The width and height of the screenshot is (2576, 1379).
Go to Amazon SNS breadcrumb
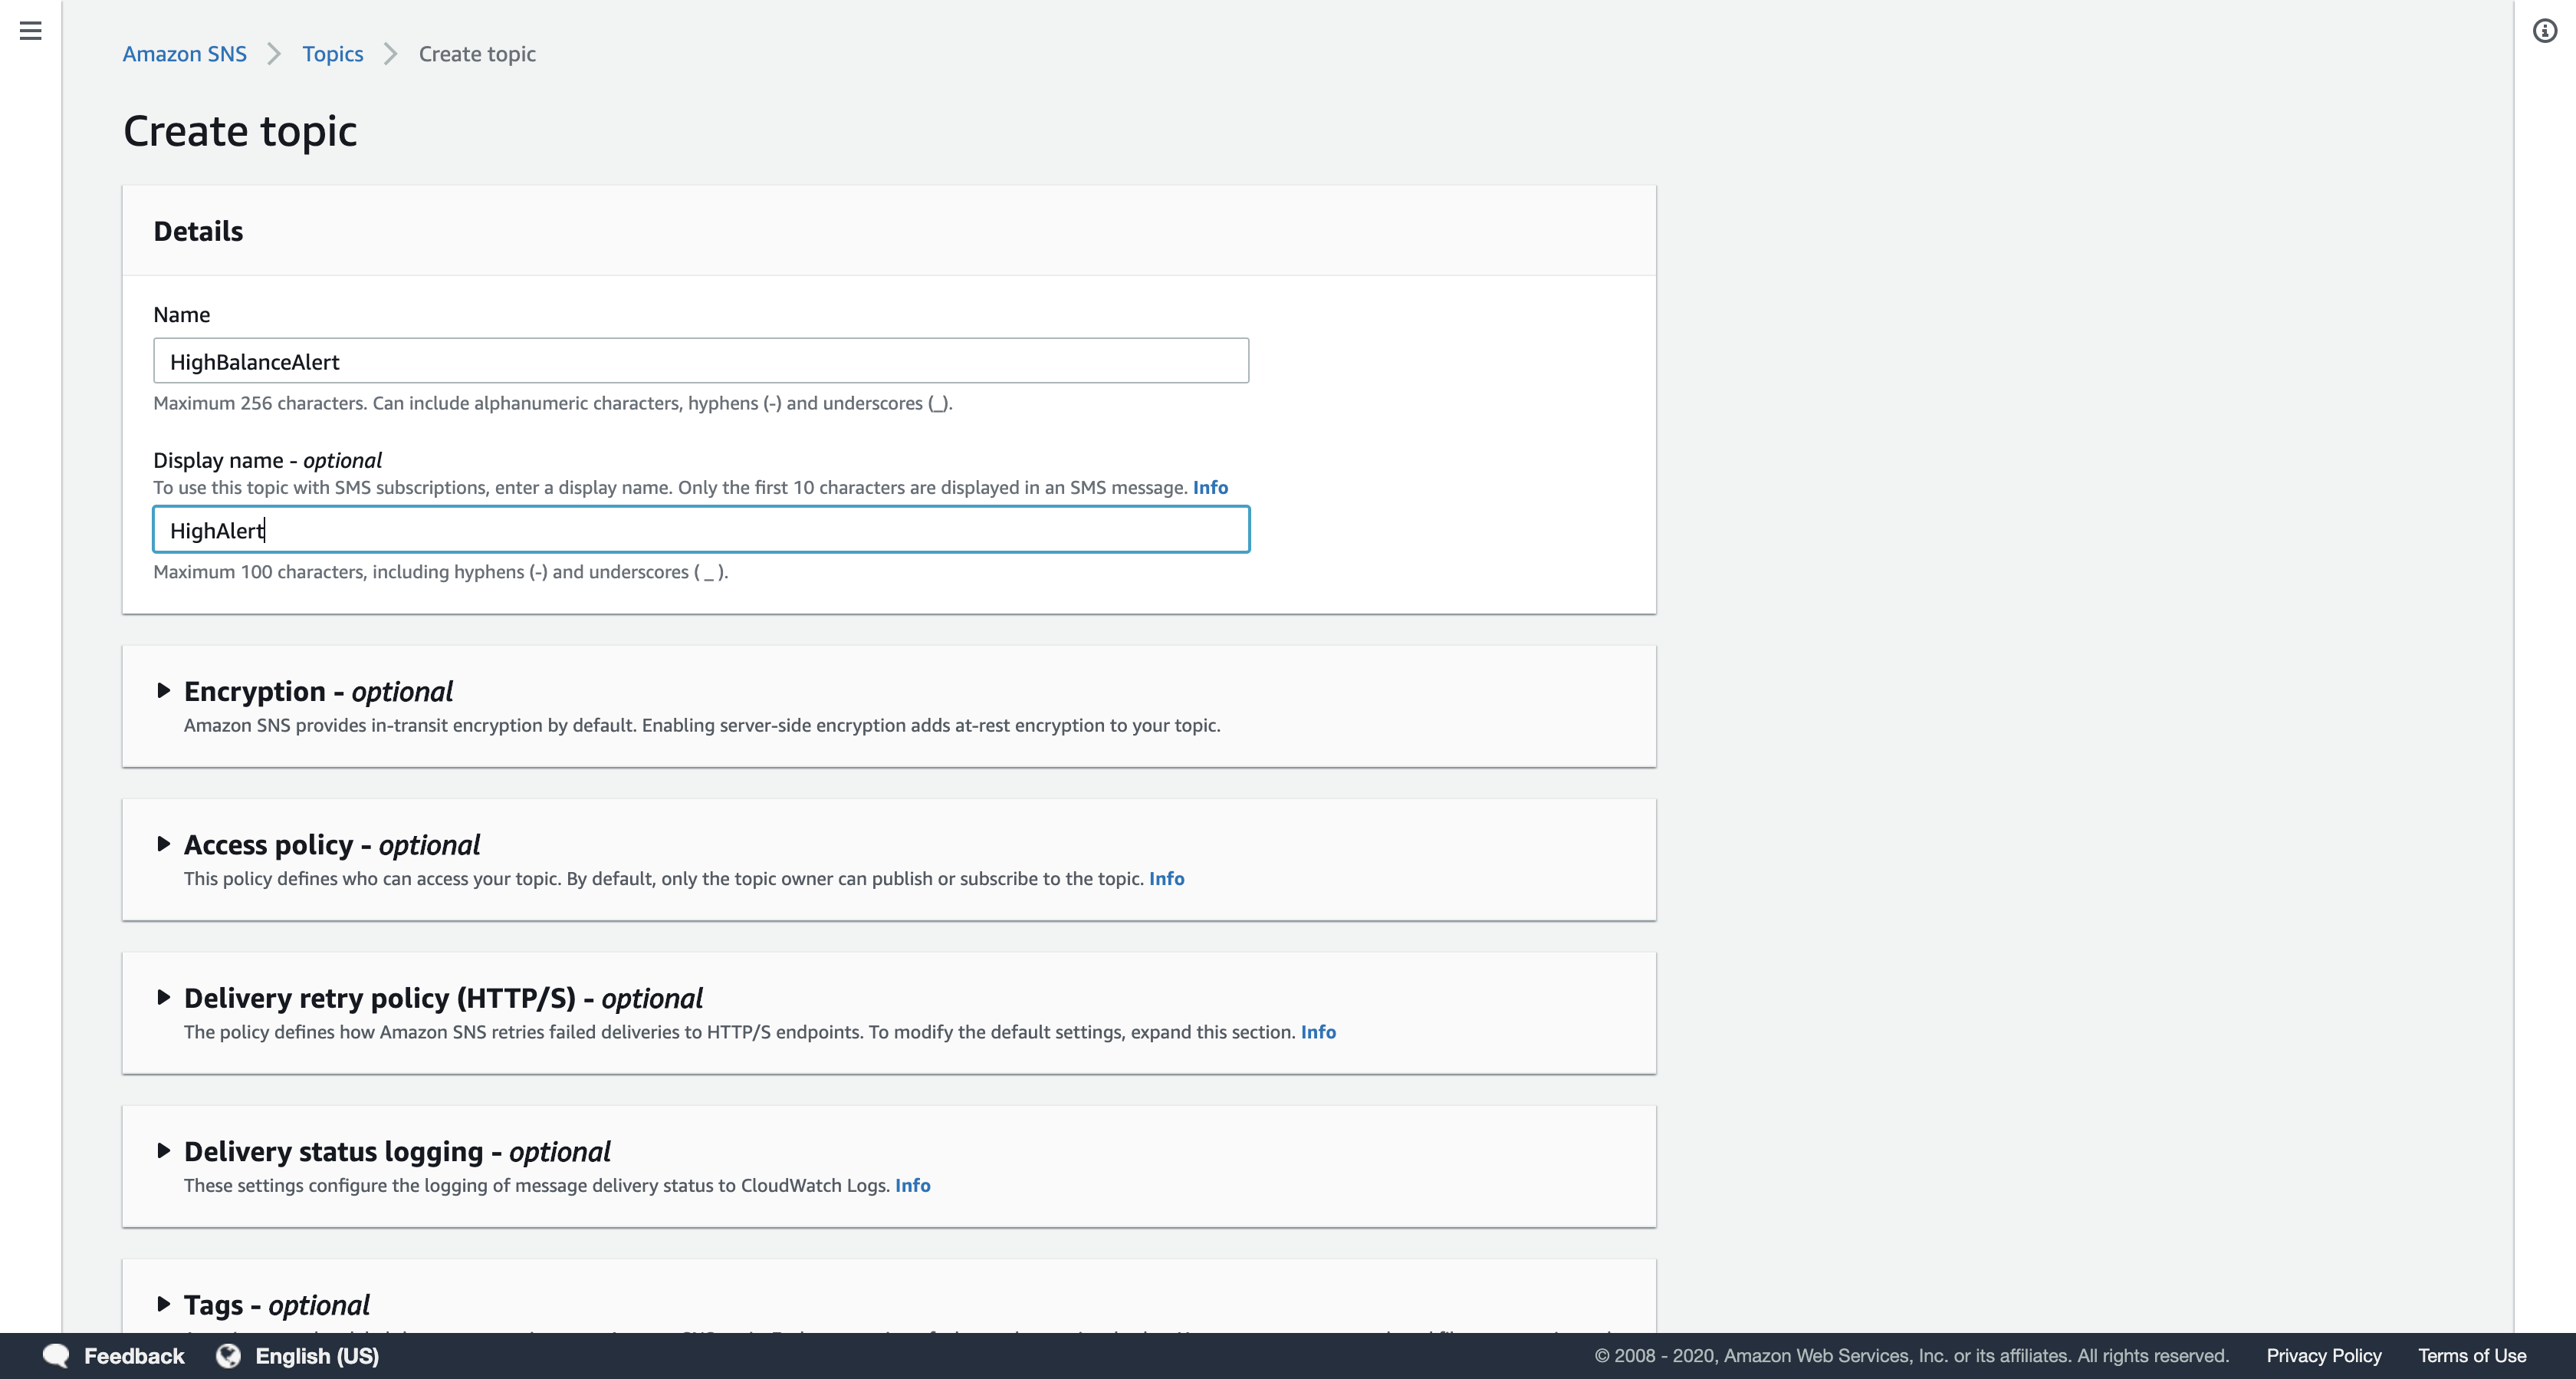tap(184, 54)
